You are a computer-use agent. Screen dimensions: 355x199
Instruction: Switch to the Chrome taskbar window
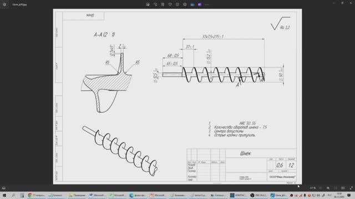click(x=37, y=195)
